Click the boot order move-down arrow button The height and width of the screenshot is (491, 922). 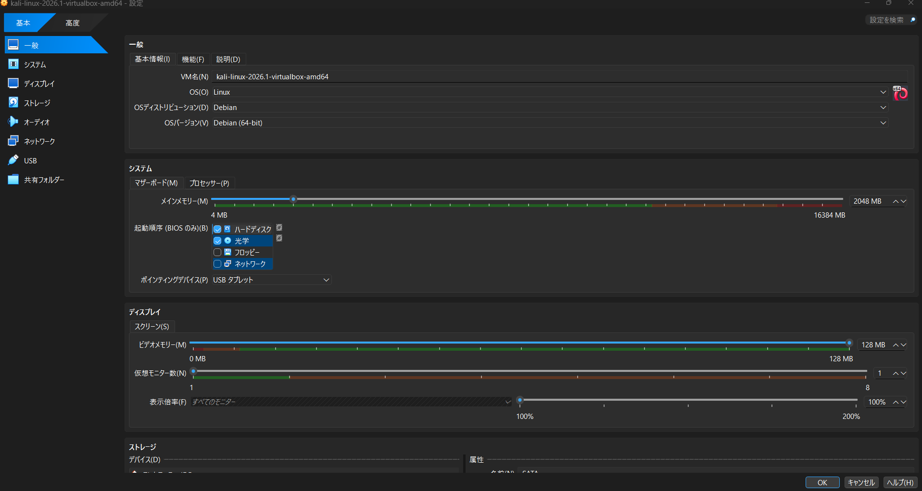279,238
